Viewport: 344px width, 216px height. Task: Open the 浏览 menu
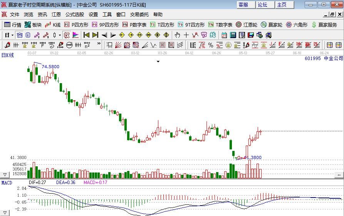pos(29,15)
